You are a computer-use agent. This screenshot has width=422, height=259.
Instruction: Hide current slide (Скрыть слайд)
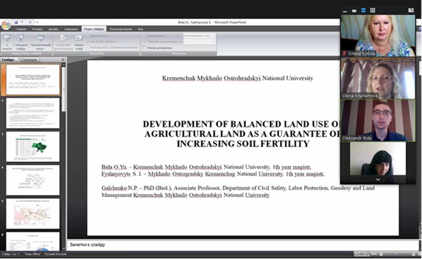79,42
